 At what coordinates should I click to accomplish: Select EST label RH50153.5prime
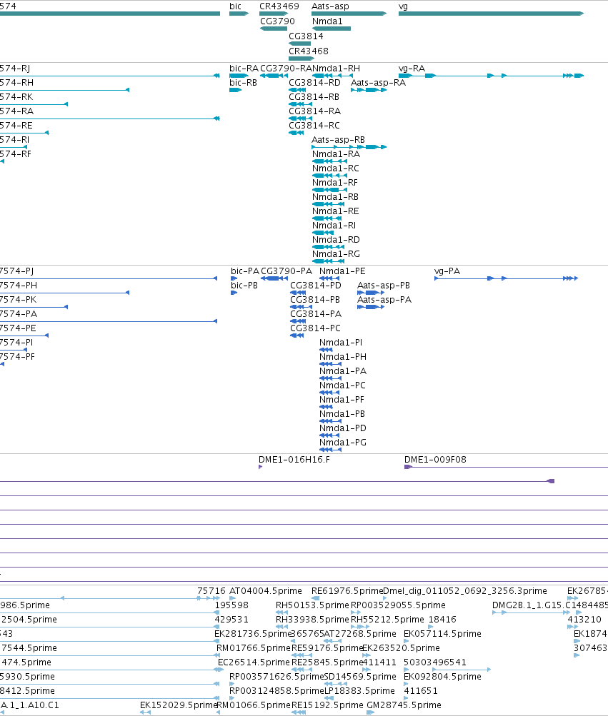click(x=312, y=605)
